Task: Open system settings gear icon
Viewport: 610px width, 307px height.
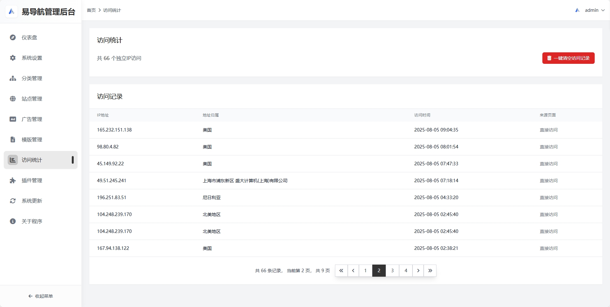Action: click(13, 58)
